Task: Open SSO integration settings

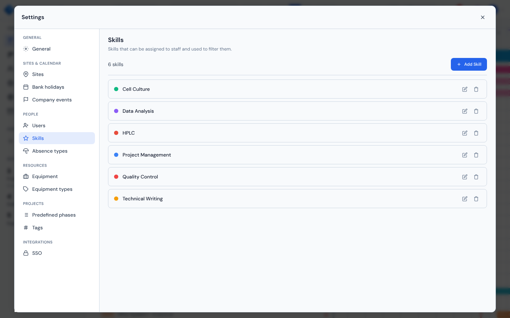Action: point(57,253)
